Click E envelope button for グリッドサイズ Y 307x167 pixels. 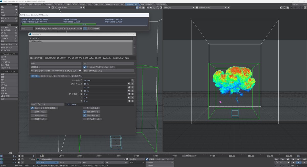click(133, 87)
